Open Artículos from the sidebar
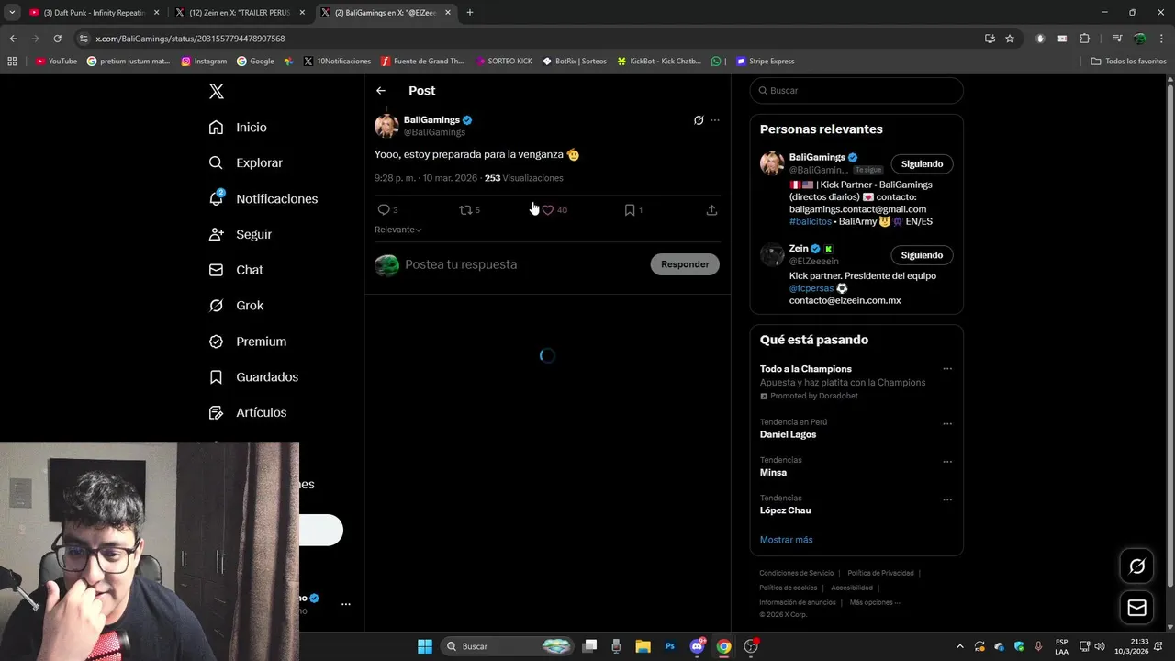The image size is (1175, 661). [x=248, y=412]
